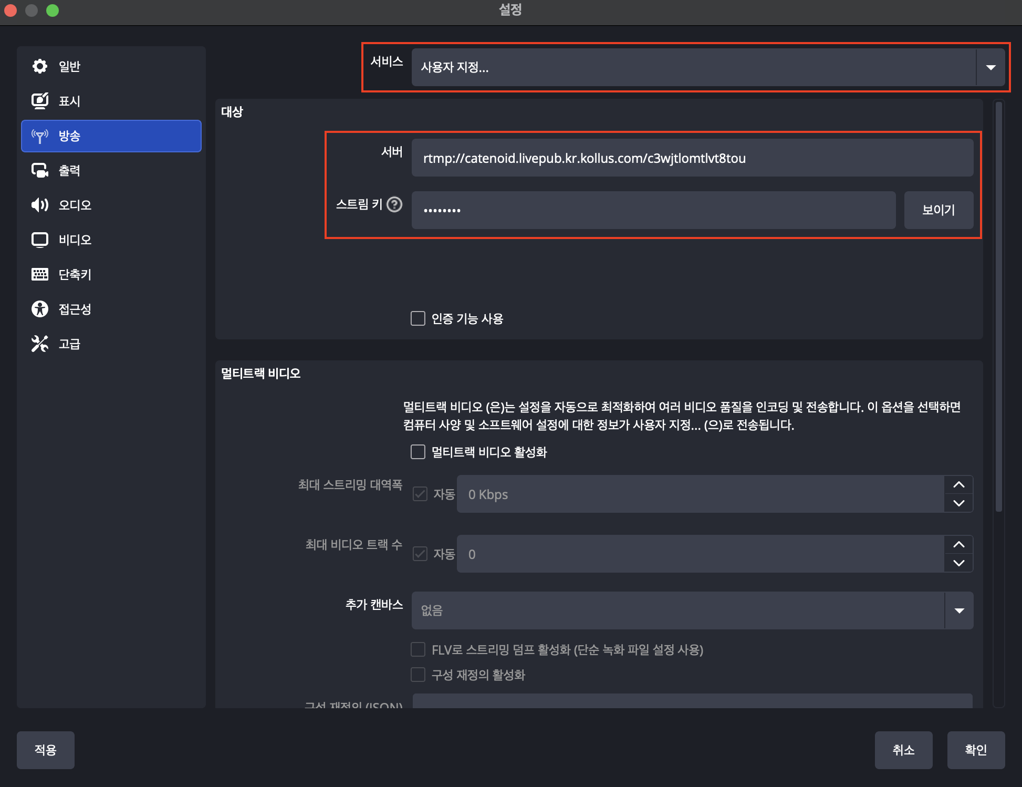Click the 출력 output icon
The height and width of the screenshot is (787, 1022).
click(x=40, y=170)
